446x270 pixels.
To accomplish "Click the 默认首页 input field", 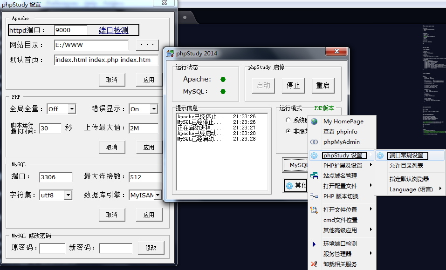I will click(106, 60).
